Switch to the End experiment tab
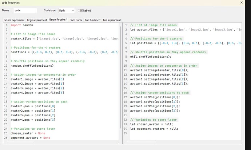The image size is (251, 150). point(112,20)
